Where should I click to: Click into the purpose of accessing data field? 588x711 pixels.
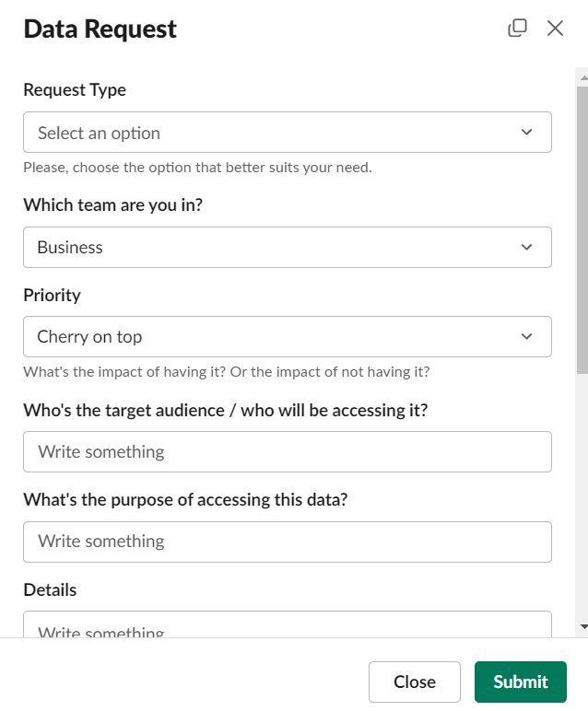click(287, 542)
